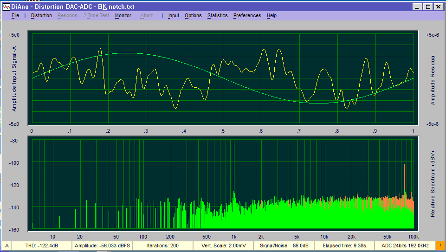The height and width of the screenshot is (252, 446).
Task: Click the THD: -122.4dB status entry
Action: click(41, 246)
